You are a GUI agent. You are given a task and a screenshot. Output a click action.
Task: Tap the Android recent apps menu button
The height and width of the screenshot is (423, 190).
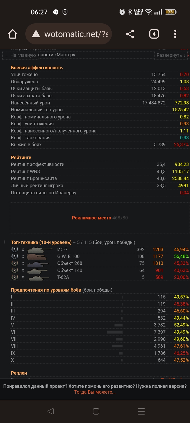pyautogui.click(x=141, y=411)
